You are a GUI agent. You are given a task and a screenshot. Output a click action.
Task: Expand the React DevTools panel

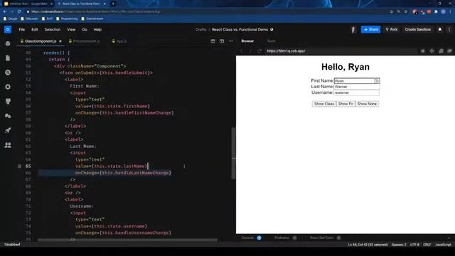point(325,238)
